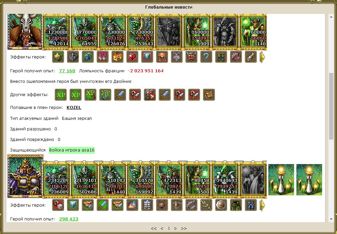Click the green cloak defender effect icon
The image size is (337, 234).
(x=236, y=205)
